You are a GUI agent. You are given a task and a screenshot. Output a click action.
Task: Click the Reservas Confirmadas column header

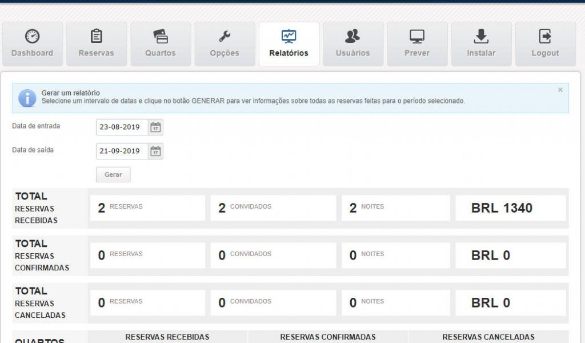click(x=328, y=337)
